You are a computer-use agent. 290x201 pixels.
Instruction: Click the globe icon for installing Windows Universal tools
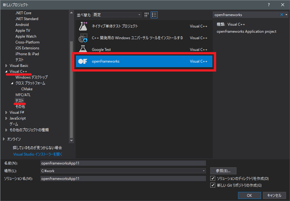(83, 38)
